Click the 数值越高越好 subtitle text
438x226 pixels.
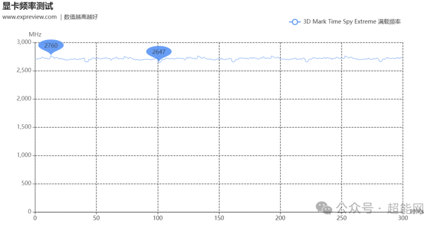pos(81,17)
